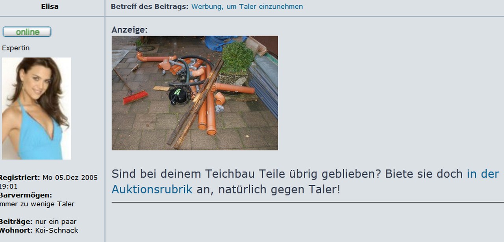
Task: Open Elisa's avatar picture
Action: 37,108
